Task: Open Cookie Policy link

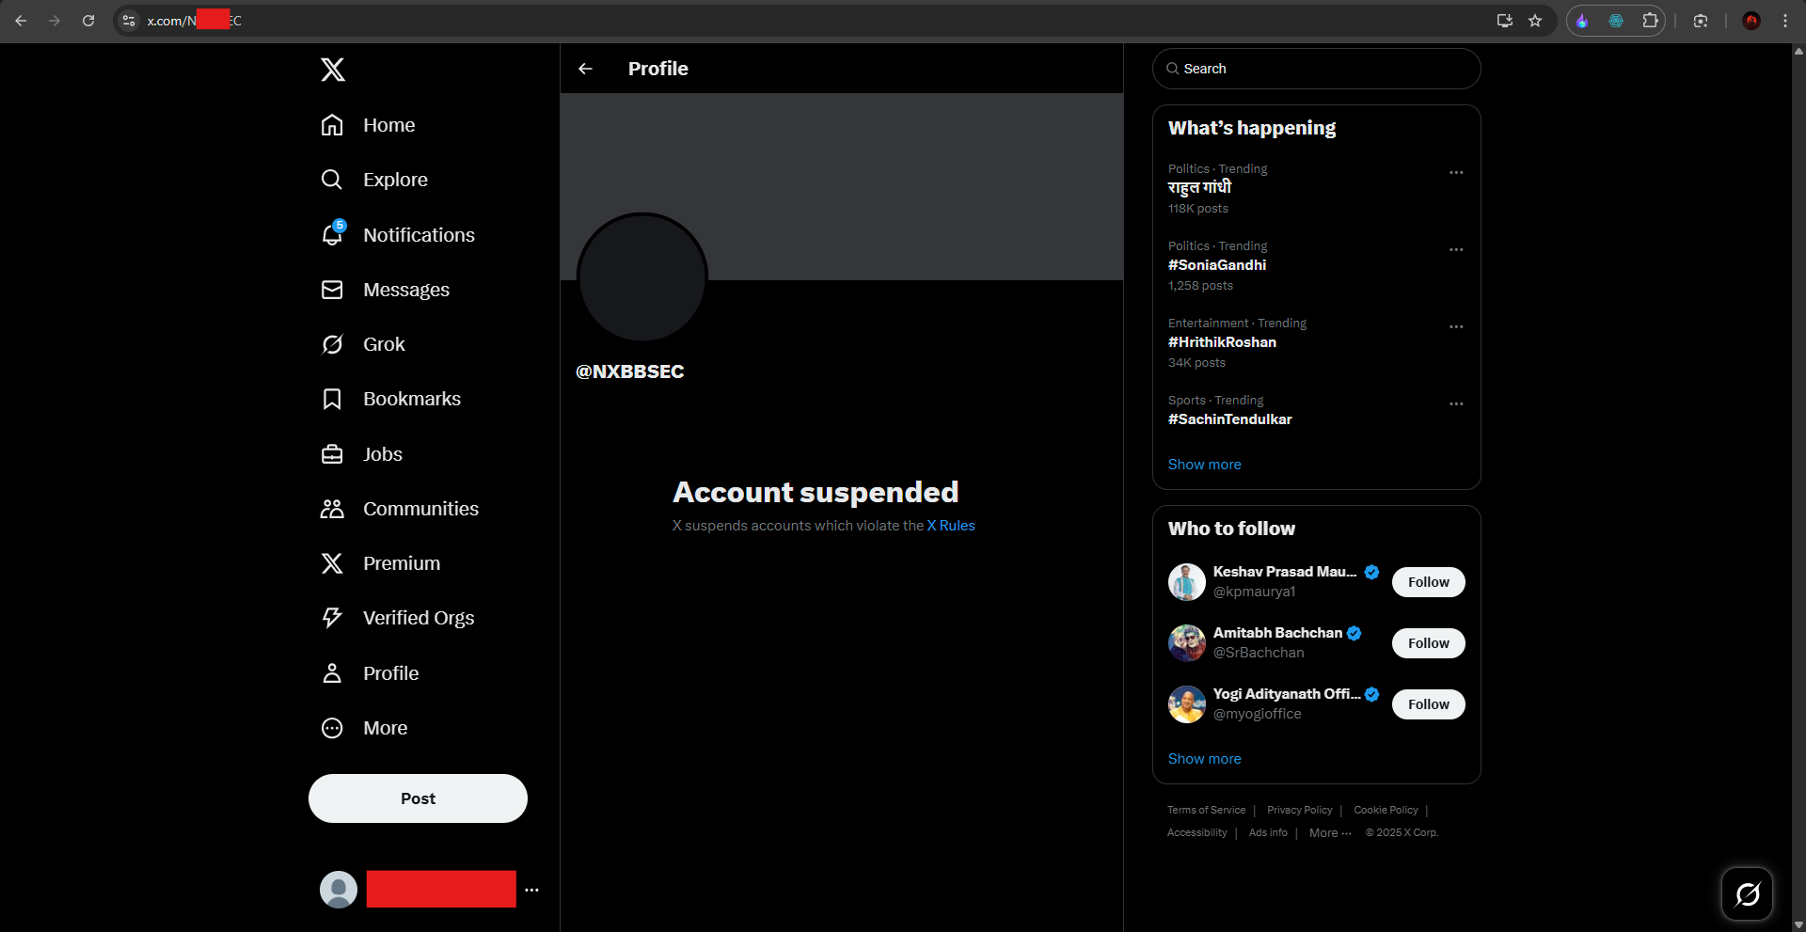Action: pyautogui.click(x=1386, y=810)
